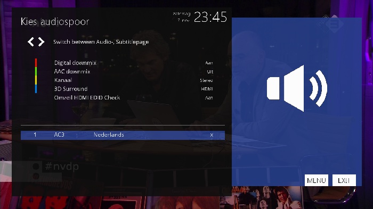The width and height of the screenshot is (373, 209).
Task: Click the blue color key indicator
Action: [36, 89]
